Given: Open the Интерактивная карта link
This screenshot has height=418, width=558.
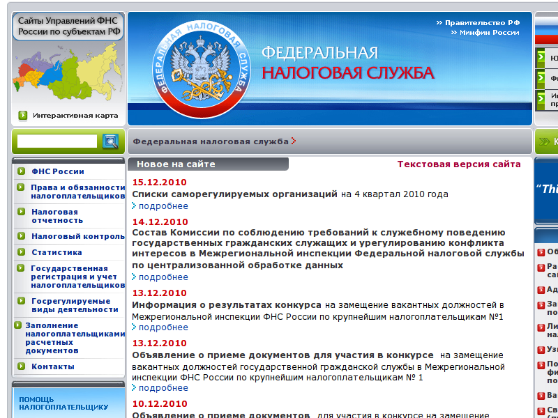Looking at the screenshot, I should 75,116.
